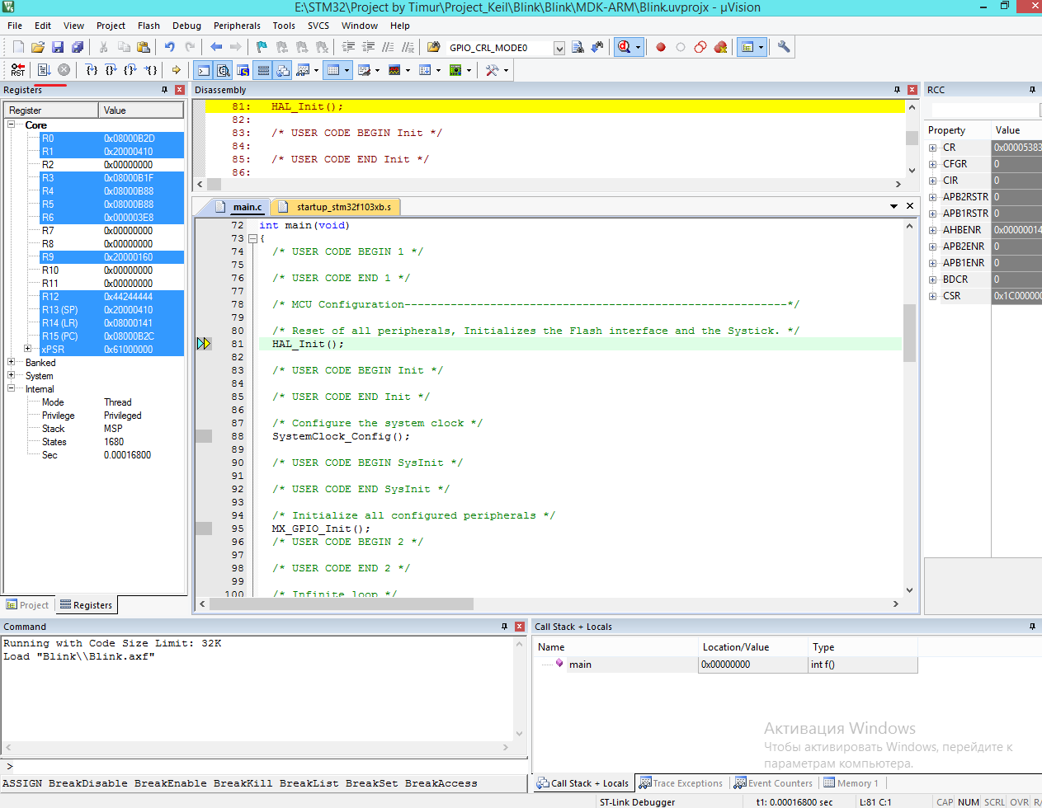Toggle the Symbols Window button

coord(243,70)
